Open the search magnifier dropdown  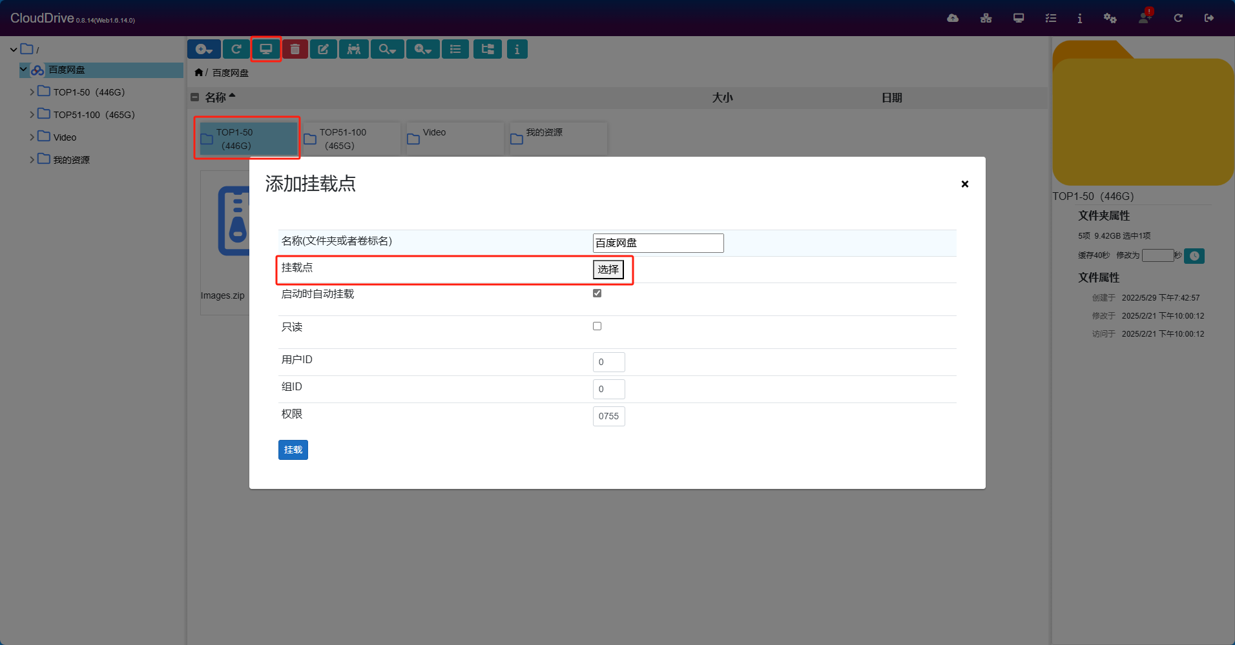pos(388,49)
